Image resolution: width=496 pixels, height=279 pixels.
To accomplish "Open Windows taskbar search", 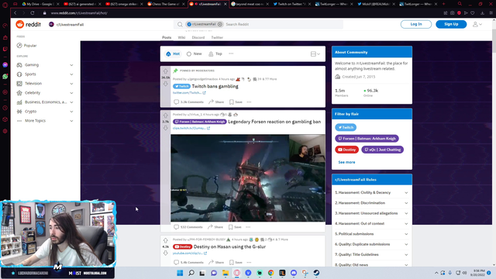I will 191,273.
